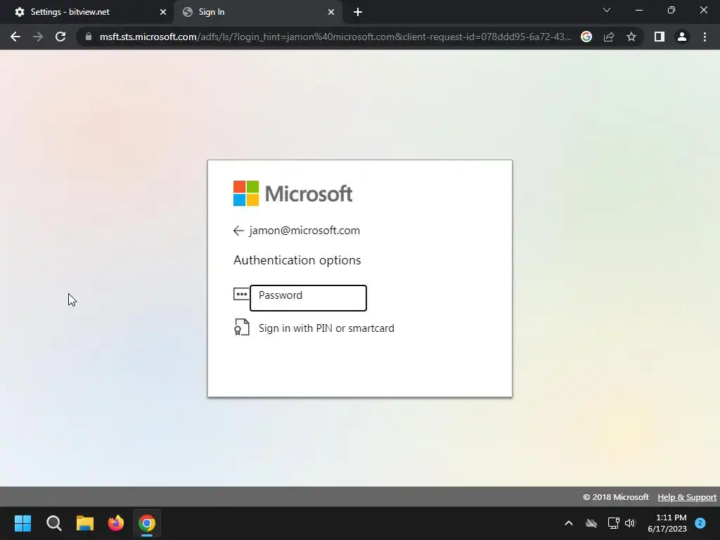Click the jamon@microsoft.com account text

[x=304, y=231]
